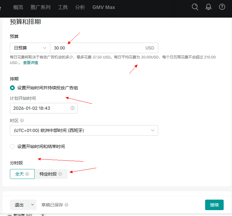The image size is (232, 216).
Task: Open the 推广系列 menu
Action: click(40, 7)
